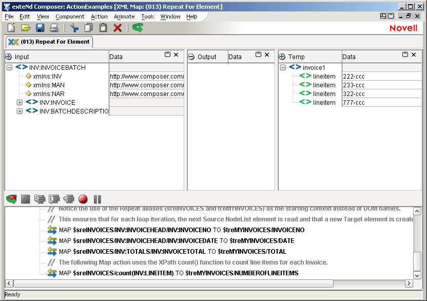
Task: Copy selection with the toolbar Copy icon
Action: pos(88,28)
